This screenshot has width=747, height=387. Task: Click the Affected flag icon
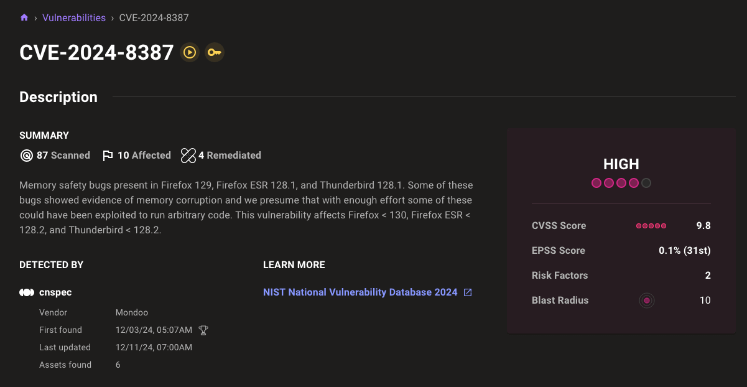pos(108,156)
